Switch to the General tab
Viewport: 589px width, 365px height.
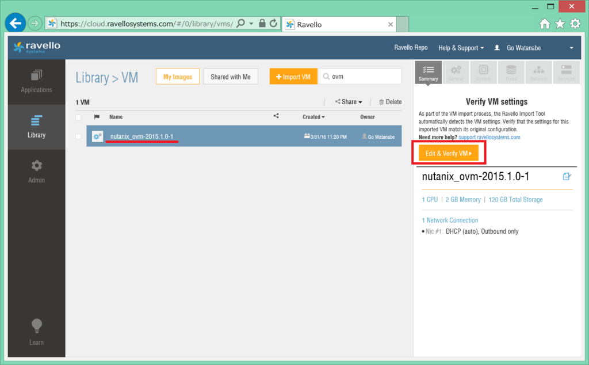coord(456,73)
